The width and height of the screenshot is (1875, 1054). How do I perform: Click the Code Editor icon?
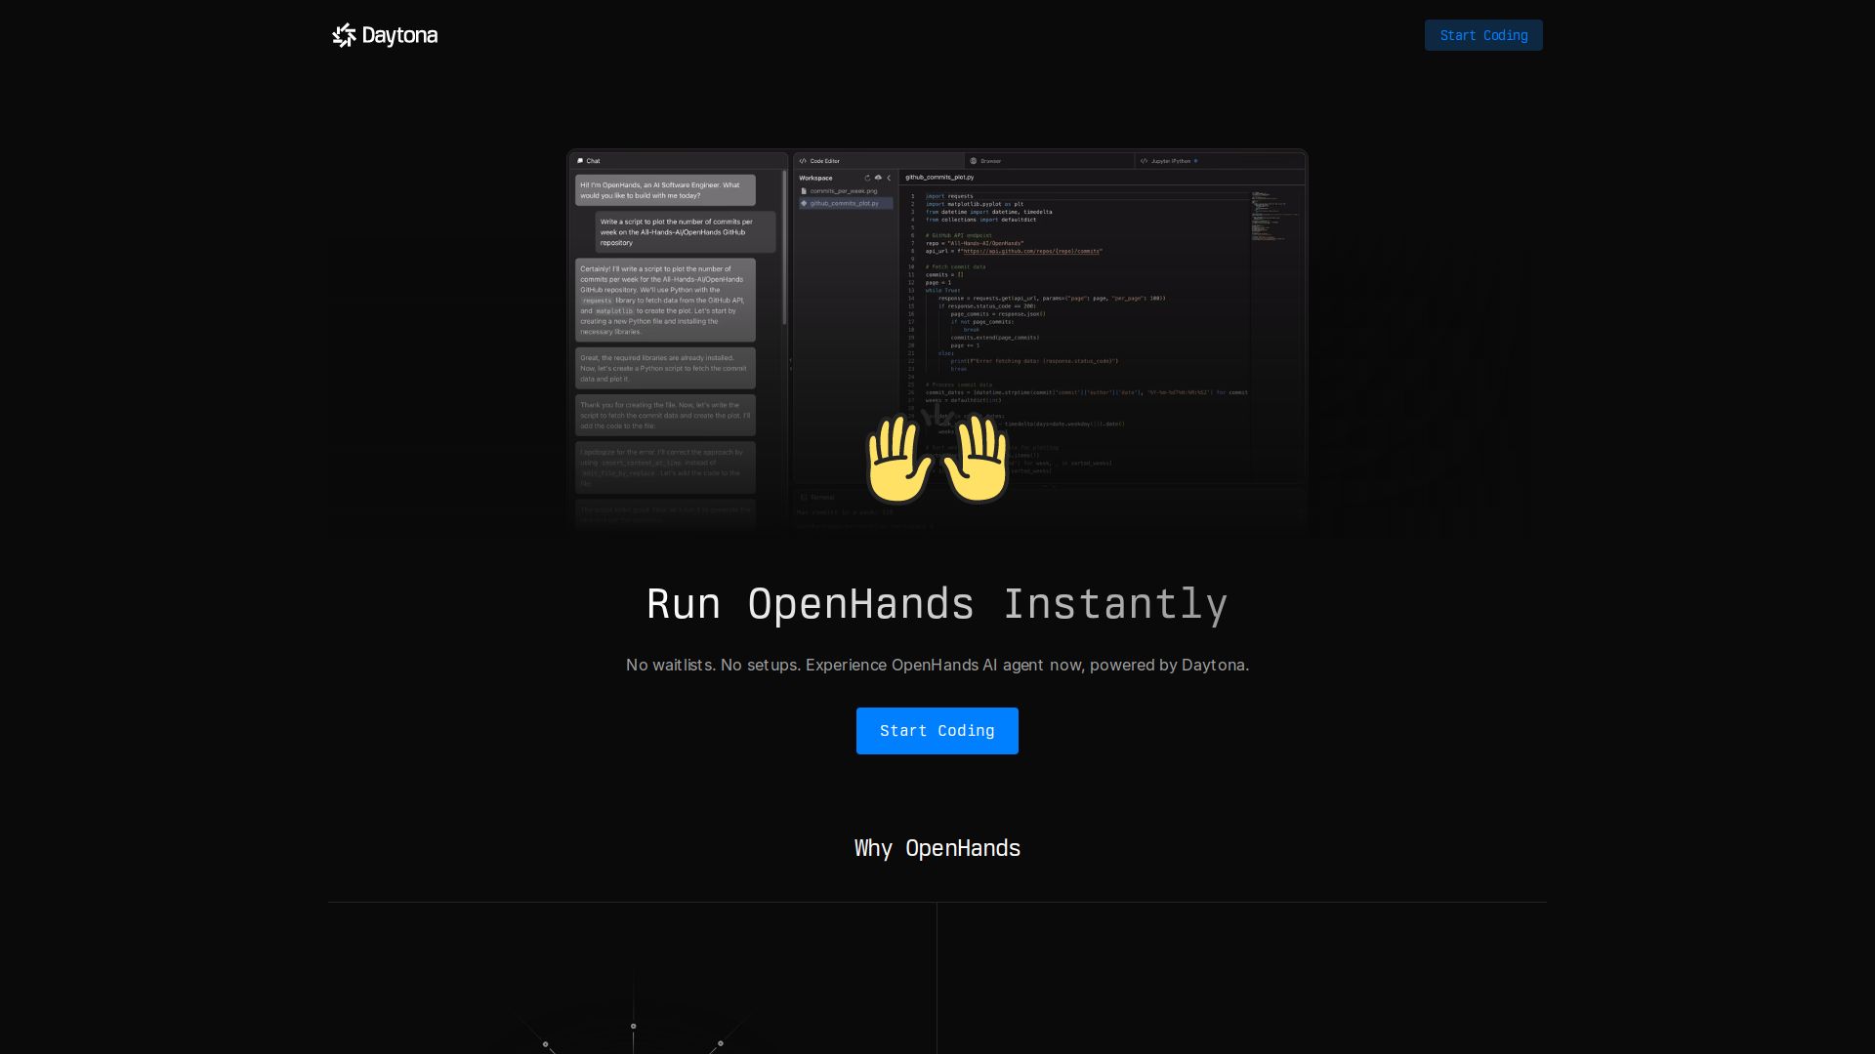click(x=803, y=160)
